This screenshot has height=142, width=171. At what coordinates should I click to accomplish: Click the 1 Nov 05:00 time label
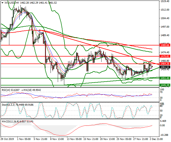[x=24, y=139]
